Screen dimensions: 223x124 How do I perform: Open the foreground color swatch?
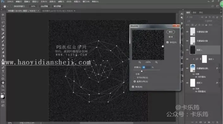click(2, 96)
